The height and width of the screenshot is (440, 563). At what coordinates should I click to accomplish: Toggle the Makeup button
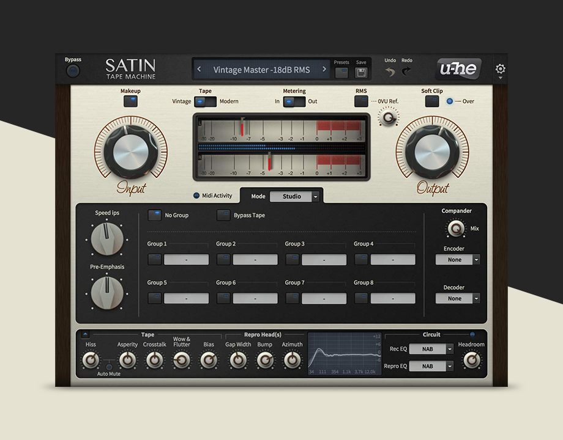tap(131, 101)
